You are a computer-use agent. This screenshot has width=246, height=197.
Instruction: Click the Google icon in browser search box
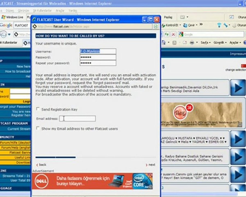(181, 34)
